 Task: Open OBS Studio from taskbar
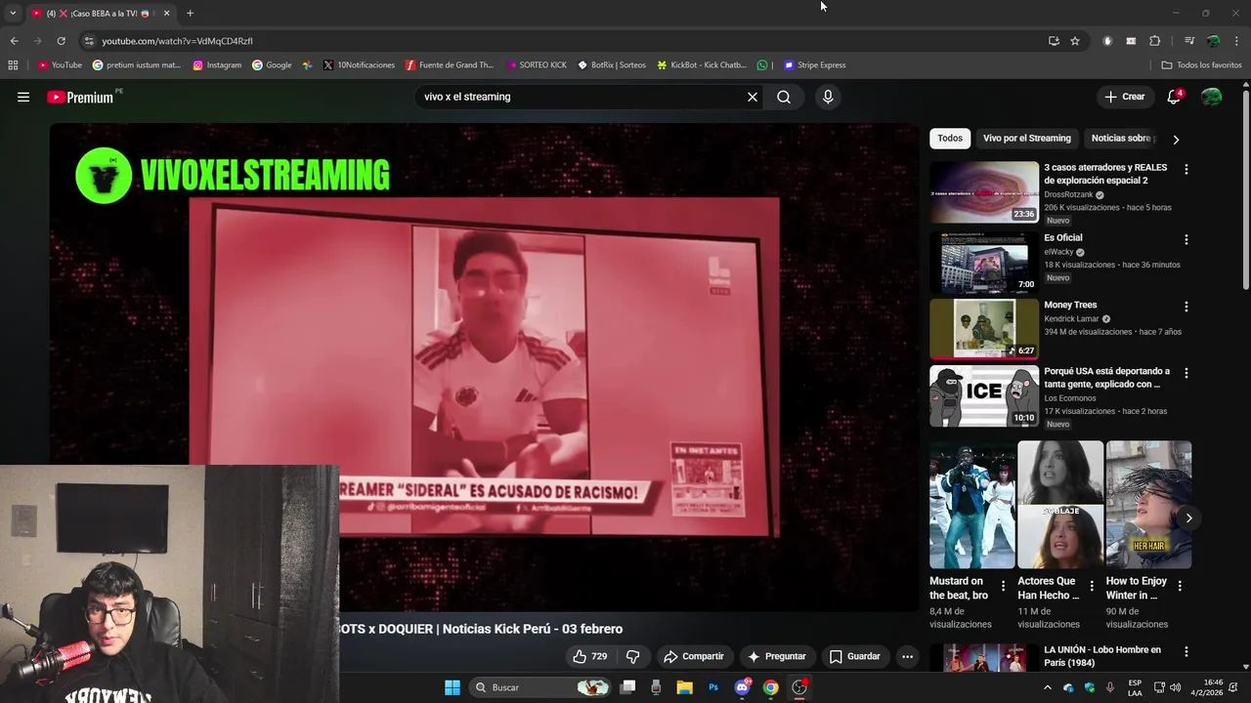799,687
